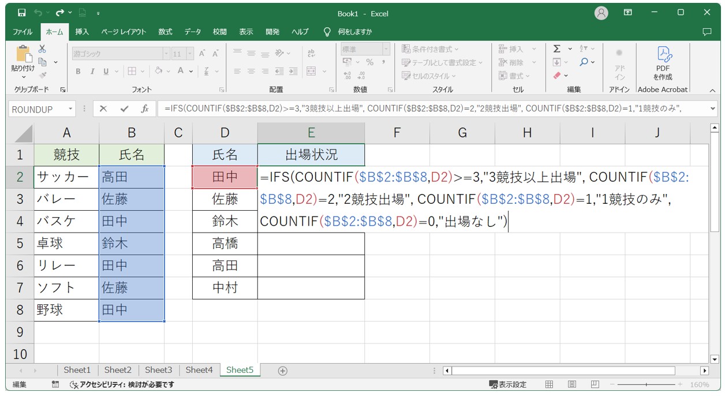
Task: Increase the font size with the larger A icon
Action: [202, 54]
